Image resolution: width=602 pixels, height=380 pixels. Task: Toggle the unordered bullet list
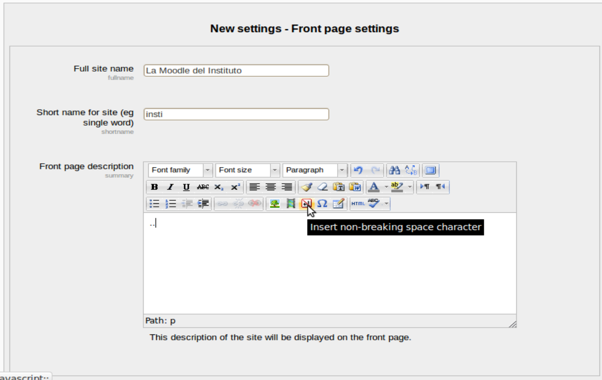(154, 204)
